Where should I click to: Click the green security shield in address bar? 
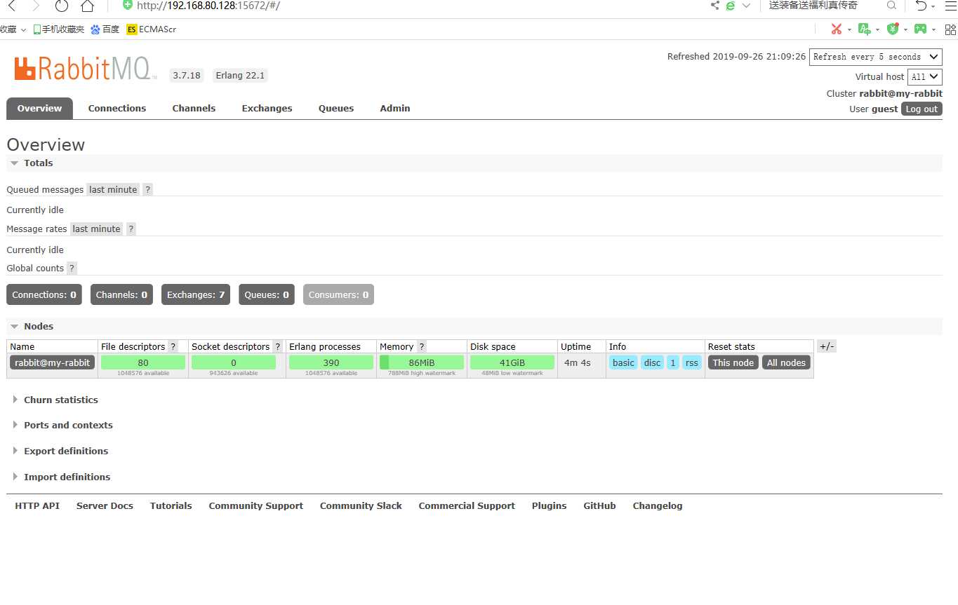[x=127, y=5]
